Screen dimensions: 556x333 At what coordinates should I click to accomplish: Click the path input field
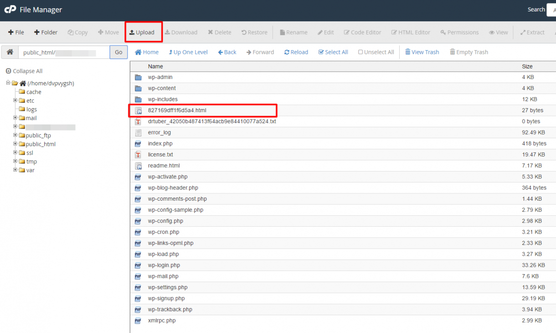[x=64, y=52]
